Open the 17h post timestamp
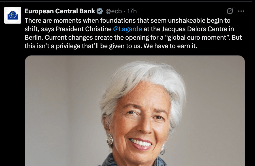This screenshot has height=166, width=255. (132, 11)
